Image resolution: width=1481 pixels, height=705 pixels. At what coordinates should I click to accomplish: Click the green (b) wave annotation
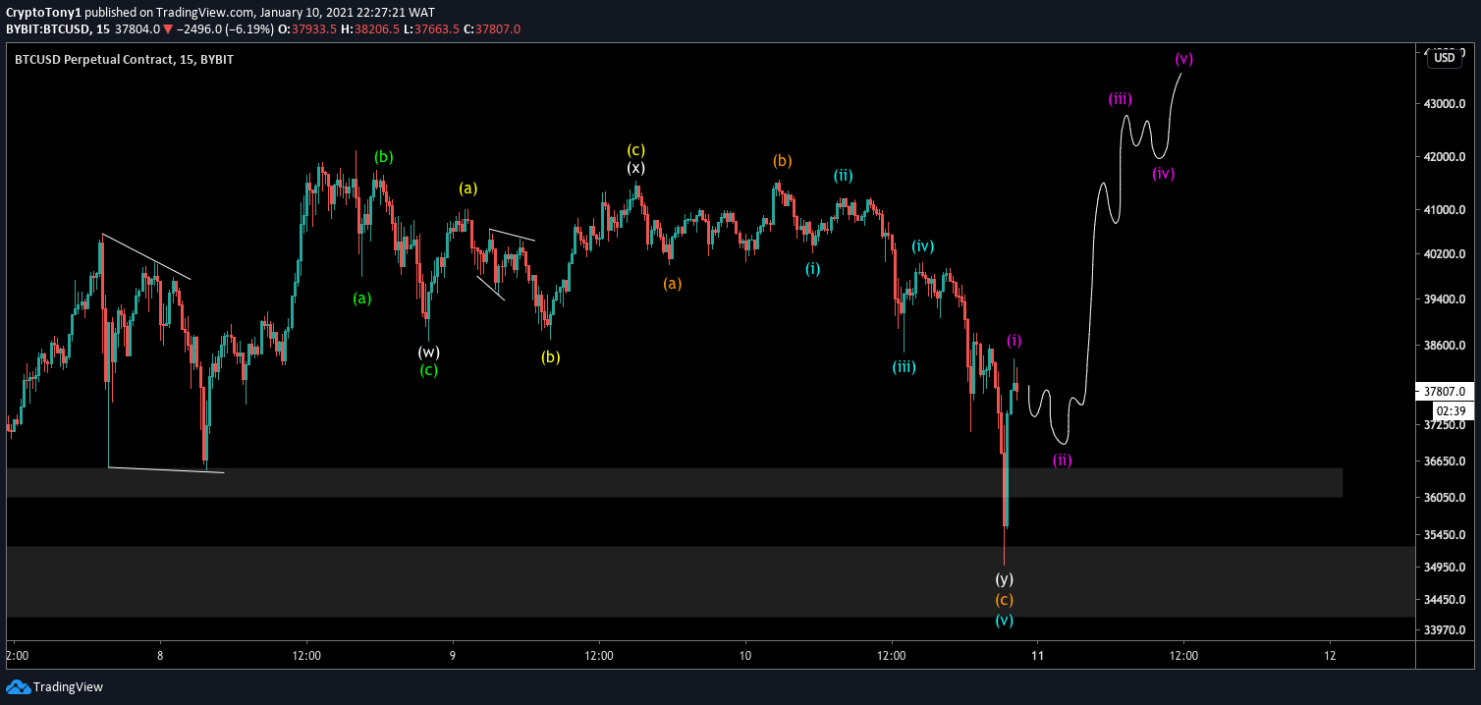[382, 155]
